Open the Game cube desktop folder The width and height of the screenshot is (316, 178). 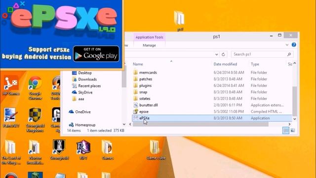point(156,150)
